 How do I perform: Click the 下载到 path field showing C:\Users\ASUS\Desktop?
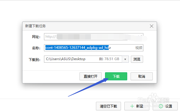pos(83,59)
